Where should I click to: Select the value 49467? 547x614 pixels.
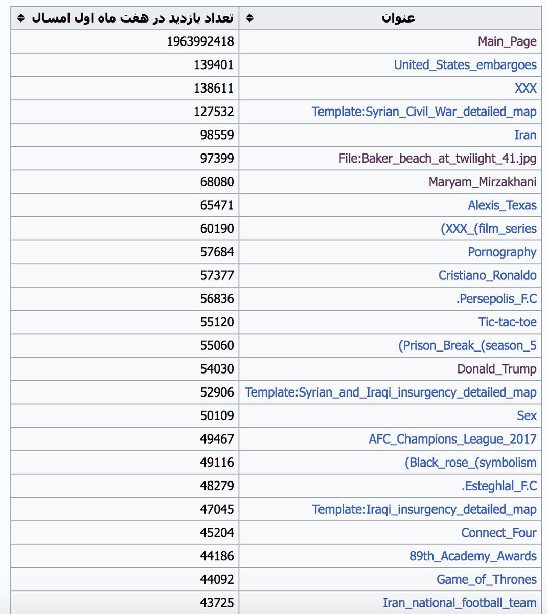[x=217, y=439]
